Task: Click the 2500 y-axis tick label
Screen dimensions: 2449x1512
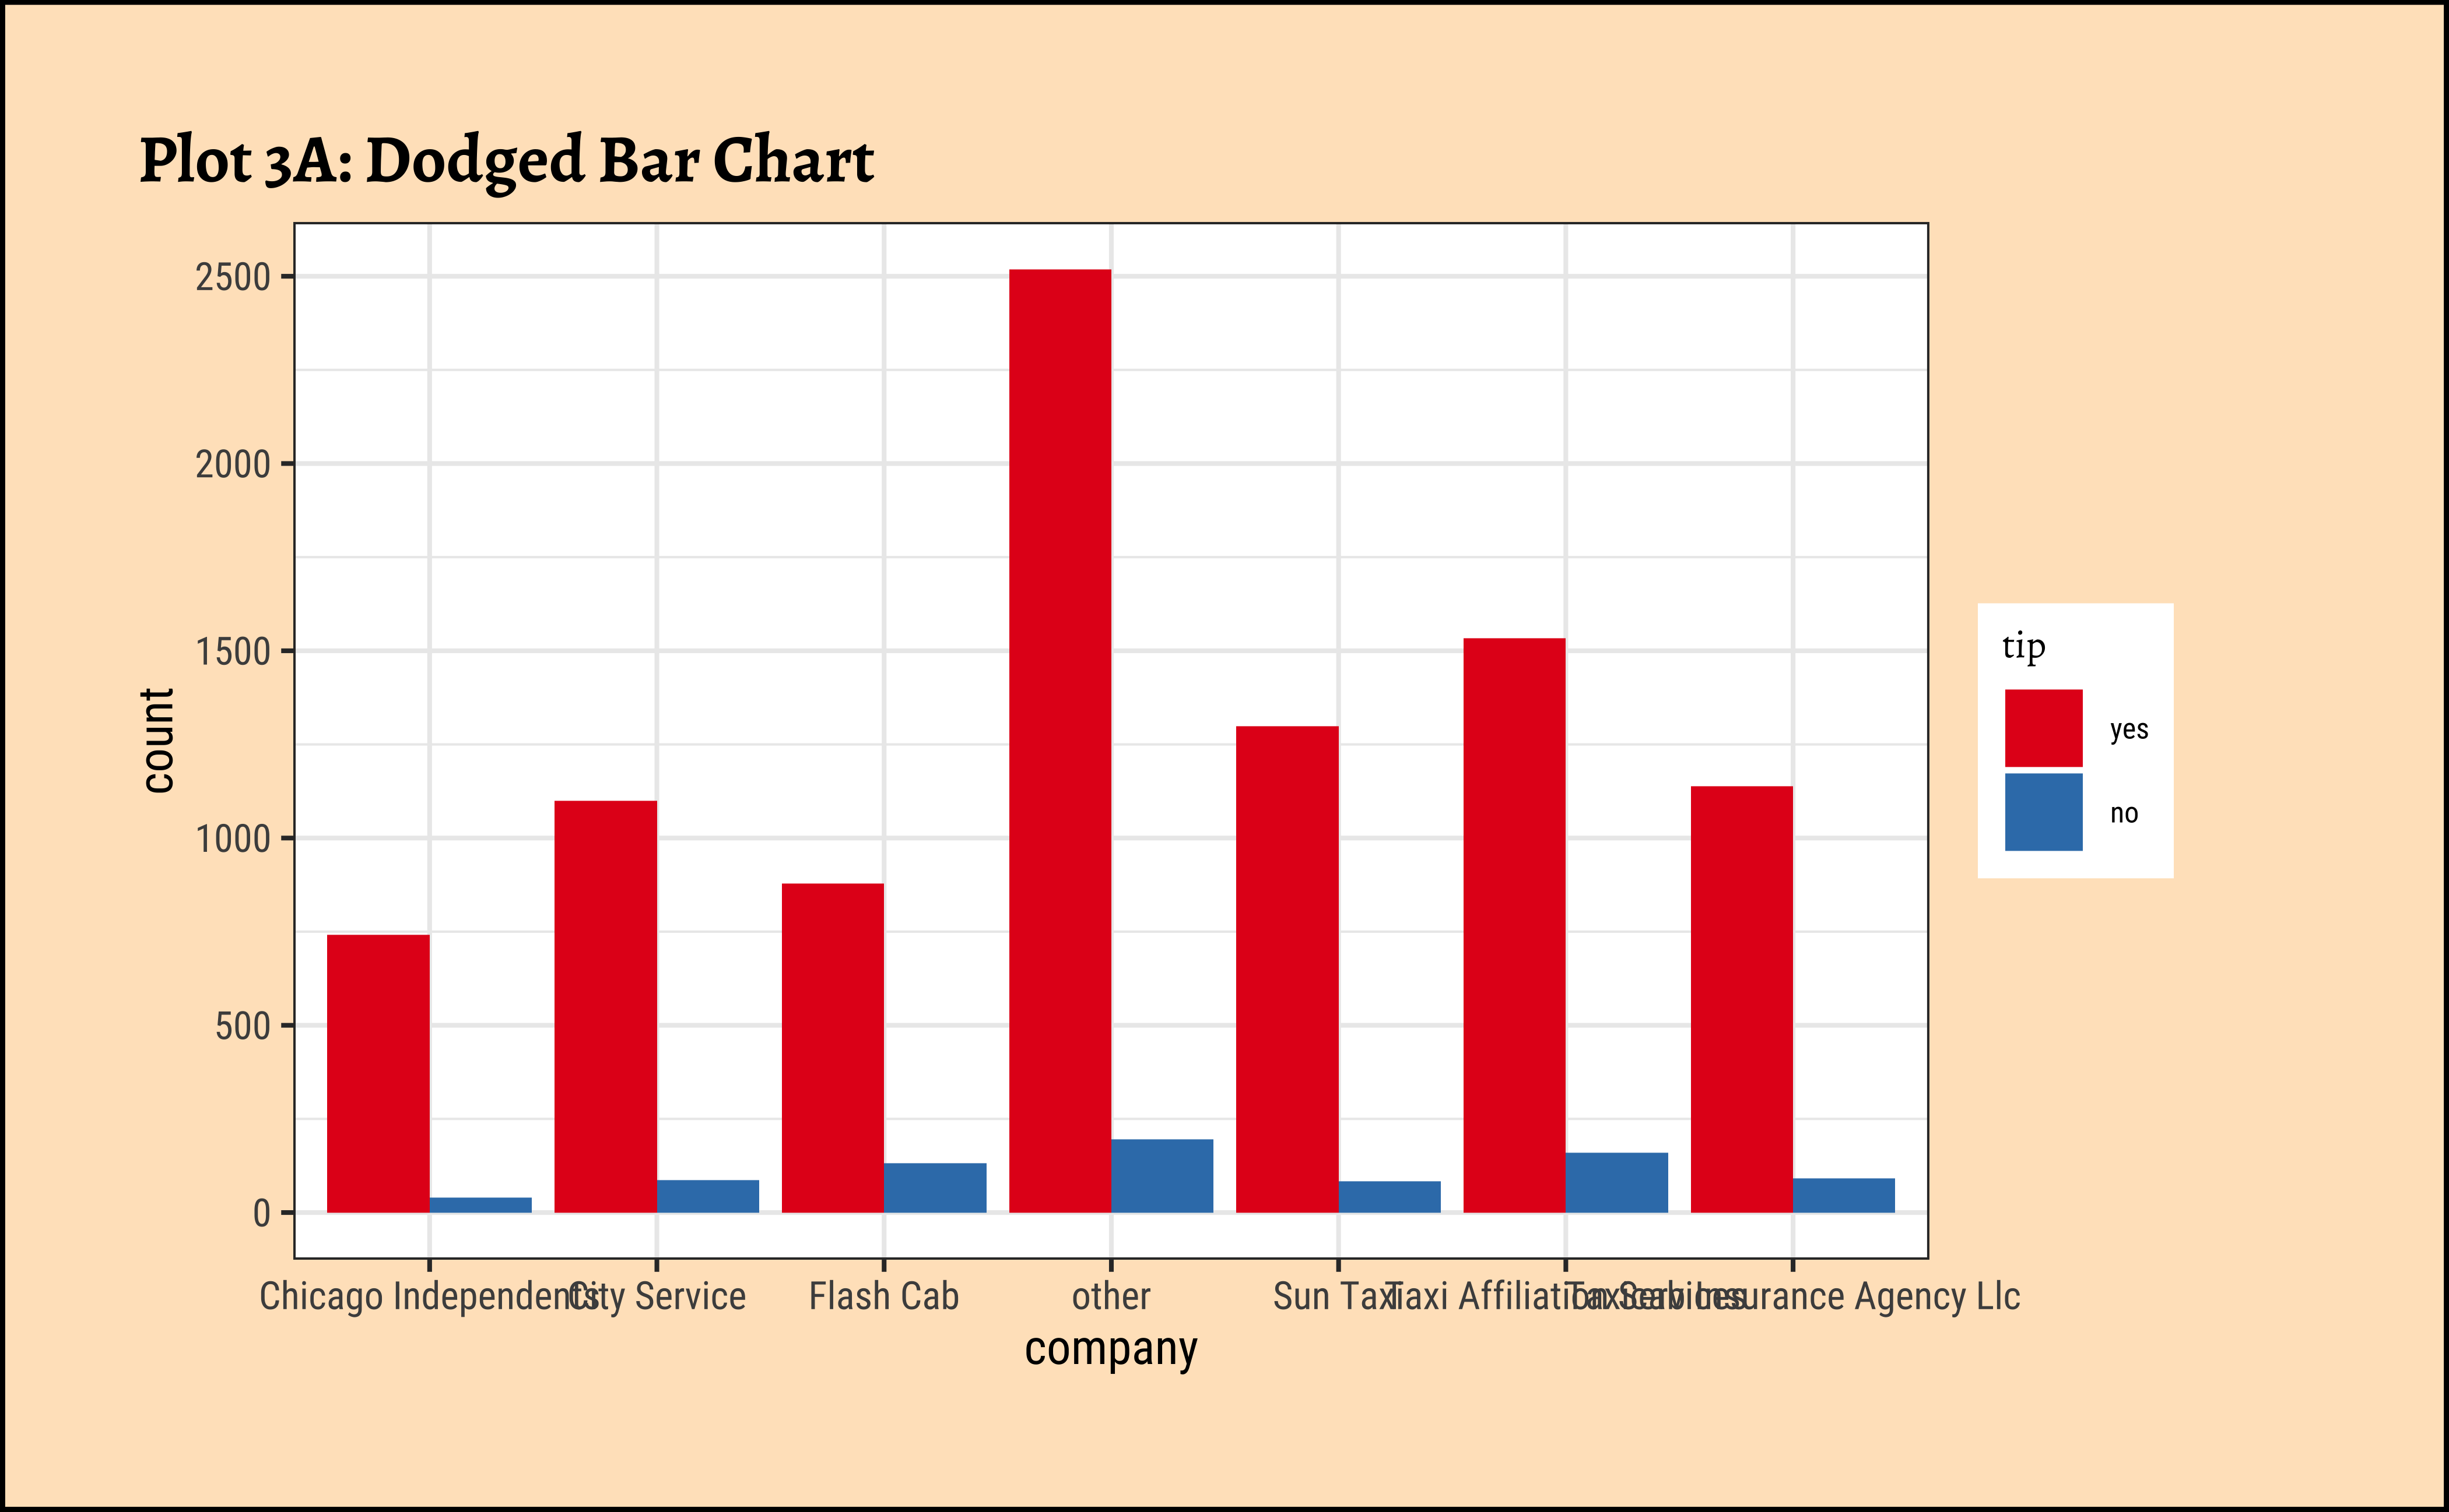Action: point(233,277)
